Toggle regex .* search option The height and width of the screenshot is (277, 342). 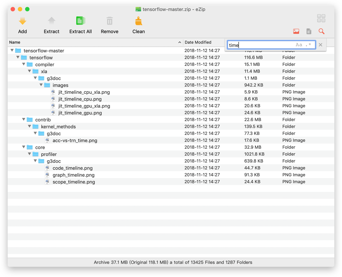coord(308,45)
